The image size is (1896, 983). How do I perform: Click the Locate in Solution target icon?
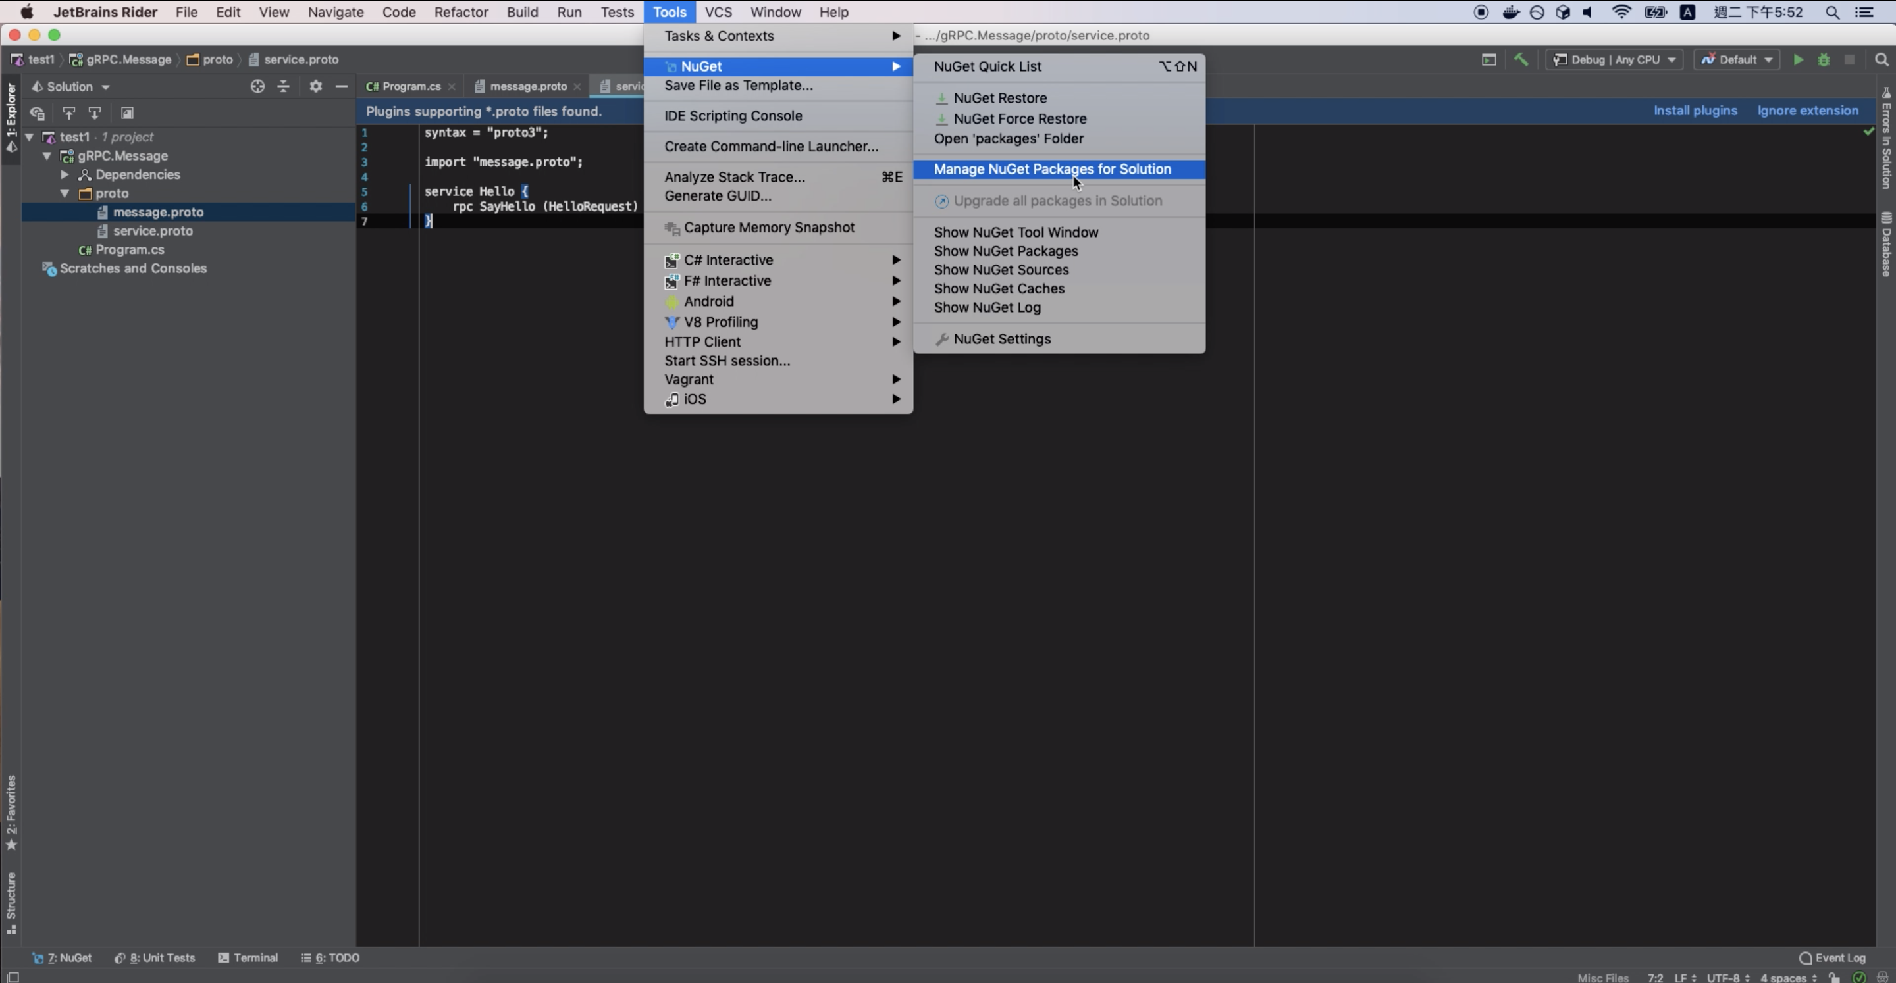click(257, 86)
